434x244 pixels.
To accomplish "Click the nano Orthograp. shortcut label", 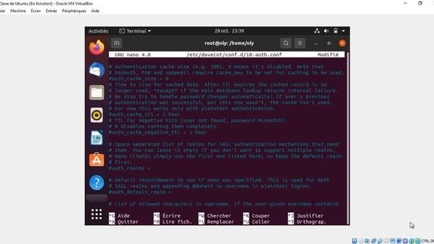I will pyautogui.click(x=311, y=222).
